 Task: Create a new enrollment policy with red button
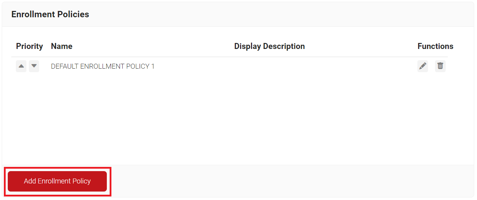[57, 181]
